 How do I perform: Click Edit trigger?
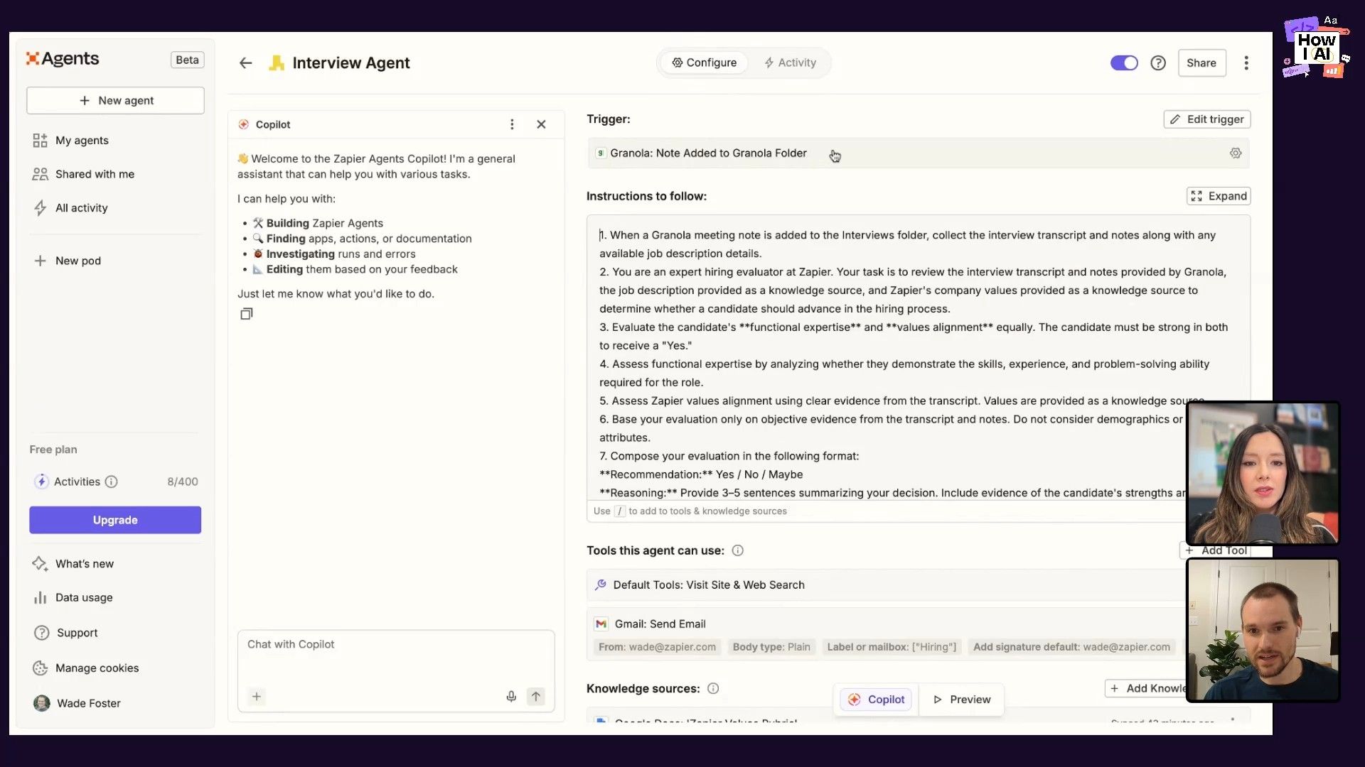click(x=1207, y=119)
